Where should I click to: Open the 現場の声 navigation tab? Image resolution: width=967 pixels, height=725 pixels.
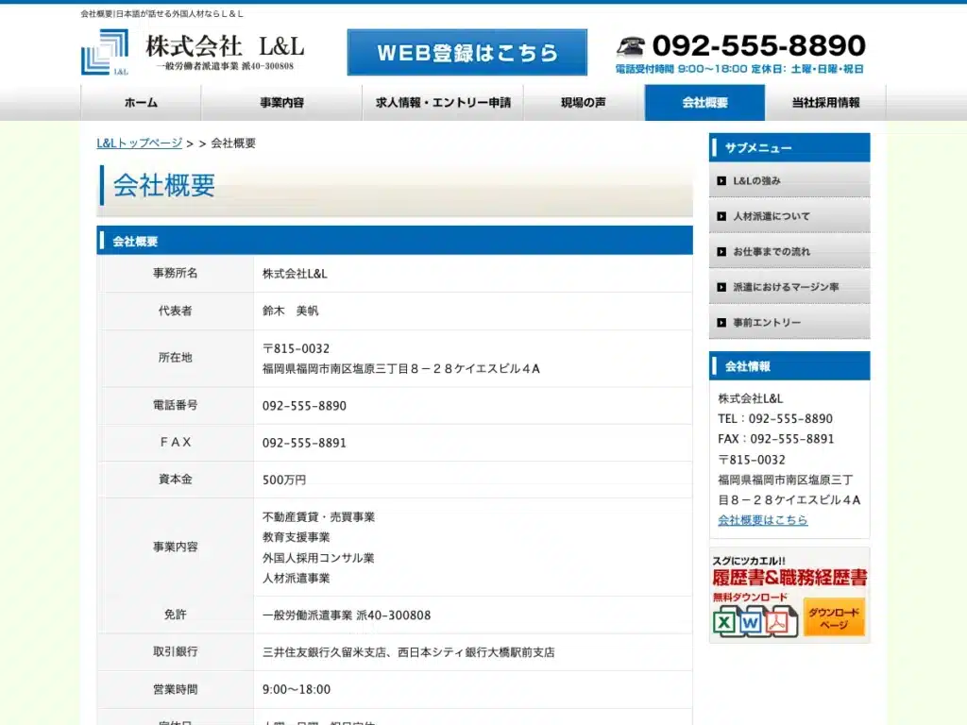584,102
